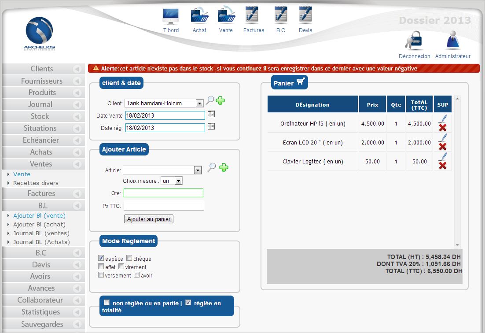Toggle the espèce payment checkbox

[x=101, y=258]
